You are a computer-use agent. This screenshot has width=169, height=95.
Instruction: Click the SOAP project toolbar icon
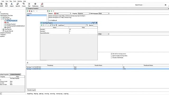pyautogui.click(x=2, y=4)
